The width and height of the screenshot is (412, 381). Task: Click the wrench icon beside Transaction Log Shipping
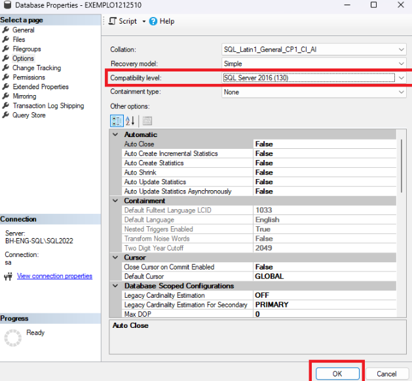(x=5, y=106)
